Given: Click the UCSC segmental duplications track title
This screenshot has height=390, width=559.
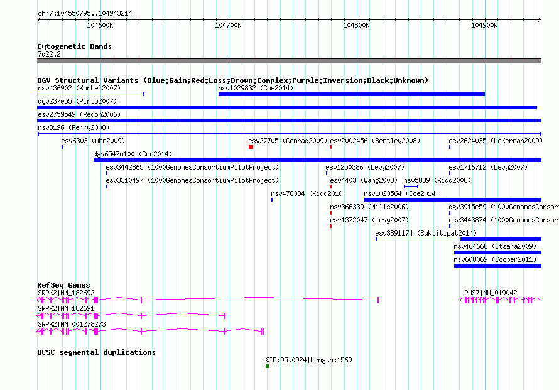Looking at the screenshot, I should pos(97,352).
